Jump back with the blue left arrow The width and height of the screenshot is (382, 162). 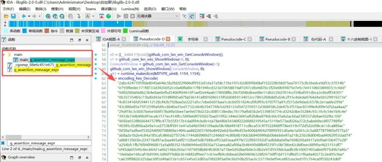click(x=24, y=16)
